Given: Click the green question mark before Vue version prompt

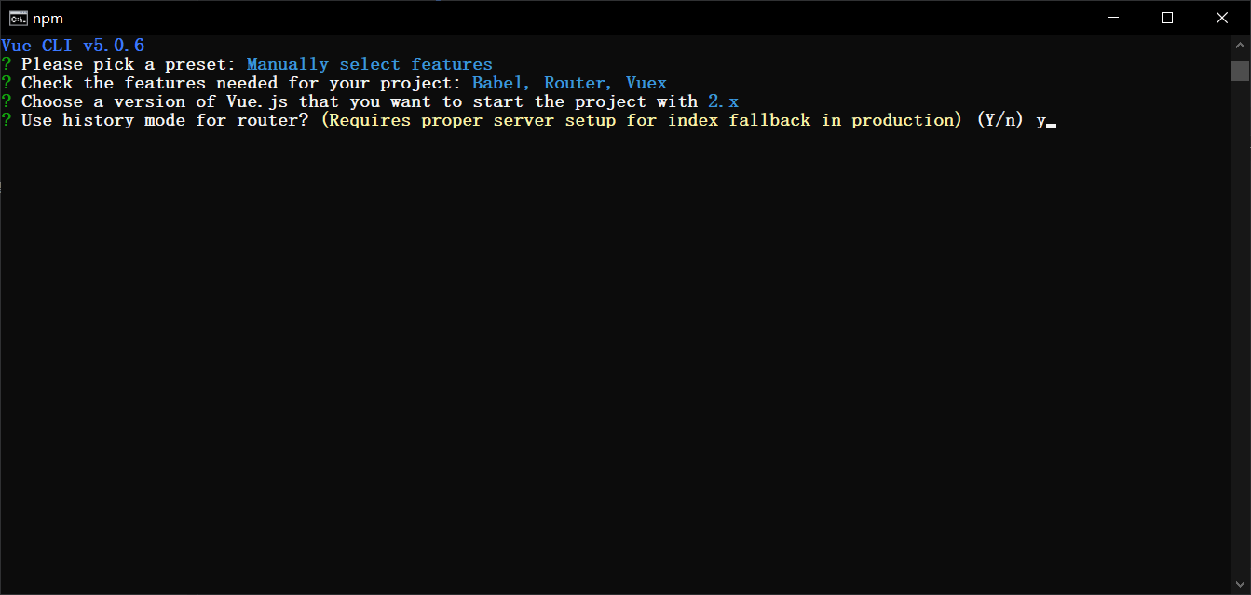Looking at the screenshot, I should click(7, 101).
